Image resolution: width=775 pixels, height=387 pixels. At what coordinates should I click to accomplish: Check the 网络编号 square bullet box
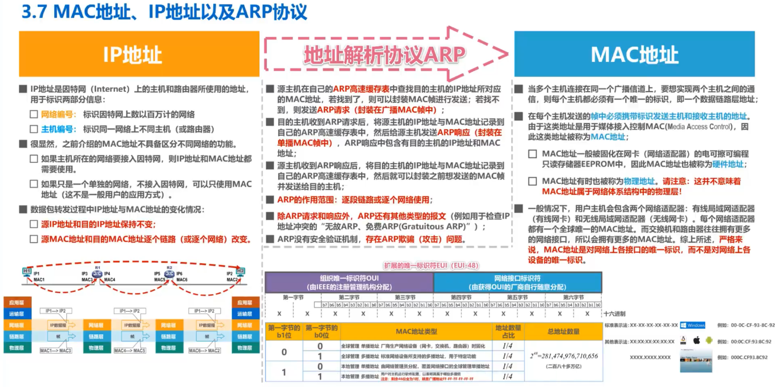(x=34, y=114)
